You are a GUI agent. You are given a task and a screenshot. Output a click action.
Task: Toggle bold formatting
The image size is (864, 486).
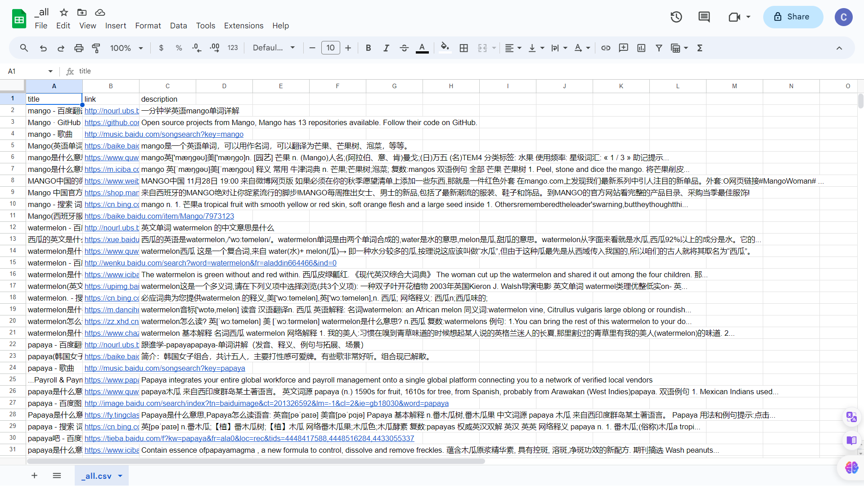[x=368, y=48]
